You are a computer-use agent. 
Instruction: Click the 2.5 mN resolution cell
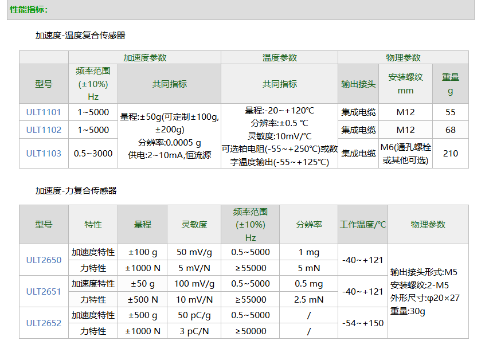tap(309, 300)
